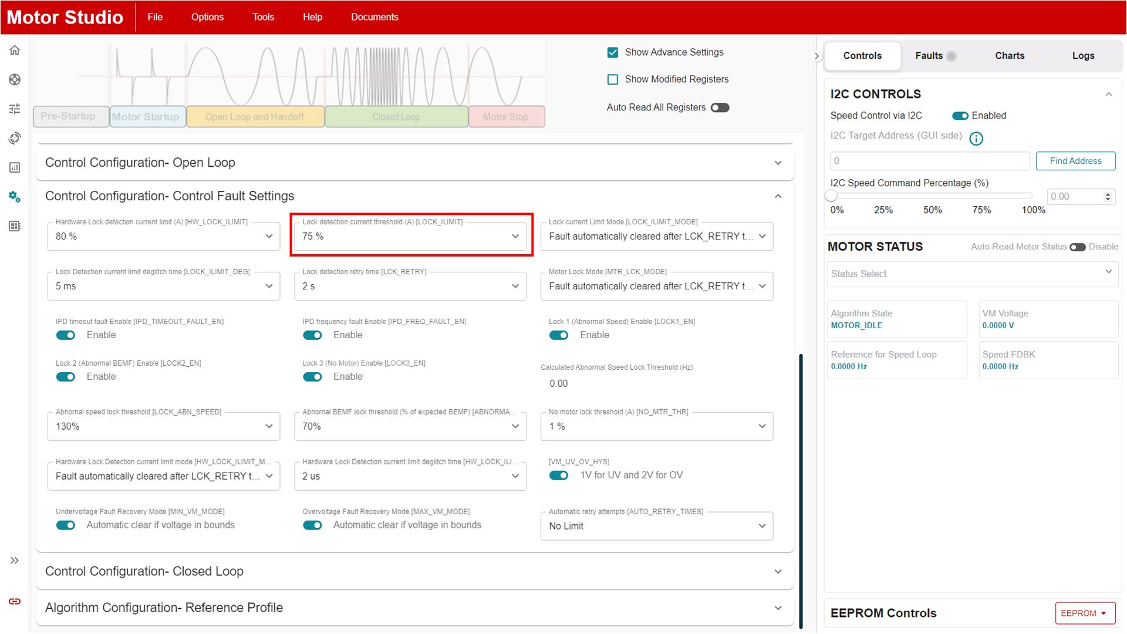Toggle Auto Read All Registers on
This screenshot has width=1127, height=634.
(x=718, y=107)
